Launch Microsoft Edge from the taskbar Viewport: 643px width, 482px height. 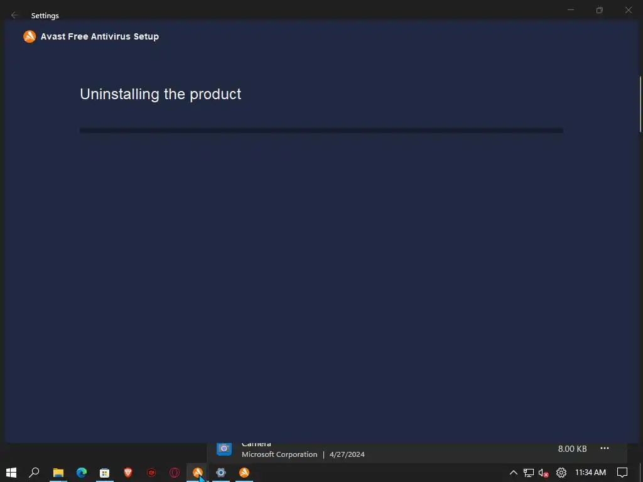point(82,473)
